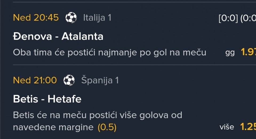Select the 'više golova od' bet description
The width and height of the screenshot is (256, 139).
[x=97, y=115]
